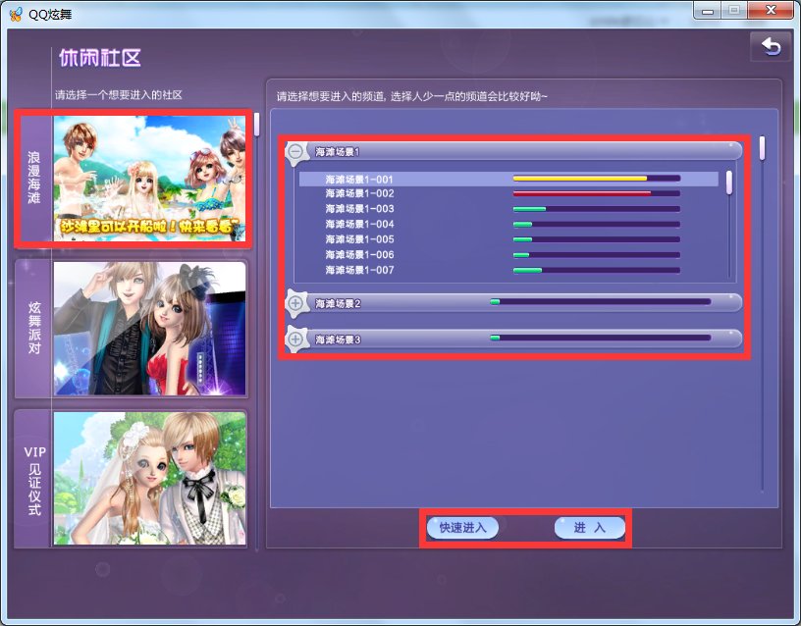
Task: Switch to the 浪漫海滩 community tab
Action: [x=32, y=177]
